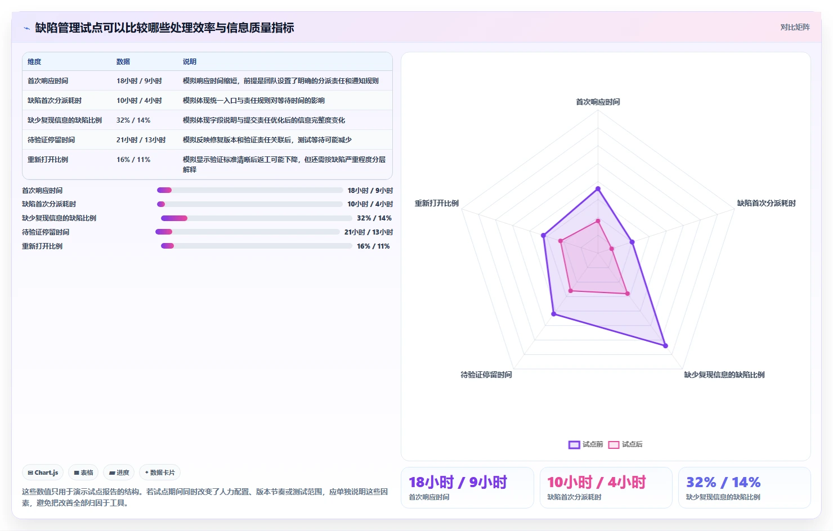Click the 表格 chip
833x531 pixels.
click(83, 472)
